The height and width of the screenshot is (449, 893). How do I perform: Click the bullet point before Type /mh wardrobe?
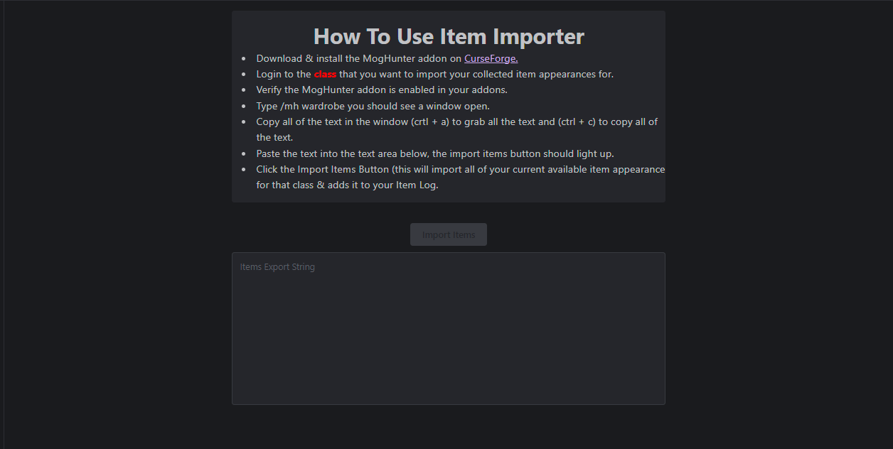(x=244, y=107)
